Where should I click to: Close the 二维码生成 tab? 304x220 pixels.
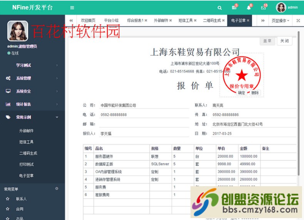(x=223, y=20)
